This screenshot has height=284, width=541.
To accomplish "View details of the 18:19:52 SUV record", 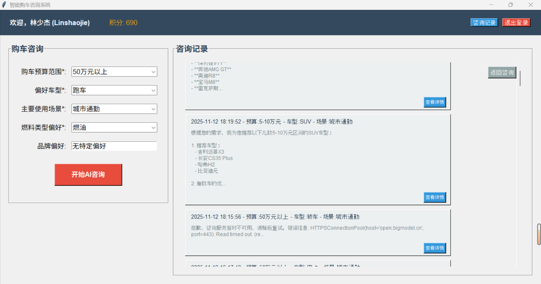I will pyautogui.click(x=435, y=197).
